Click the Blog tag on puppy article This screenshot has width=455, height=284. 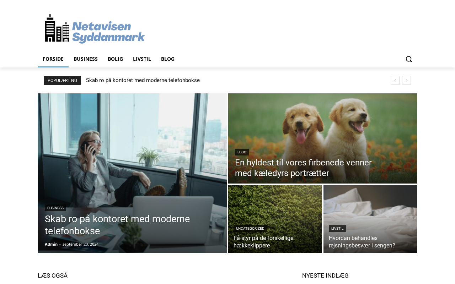coord(242,152)
